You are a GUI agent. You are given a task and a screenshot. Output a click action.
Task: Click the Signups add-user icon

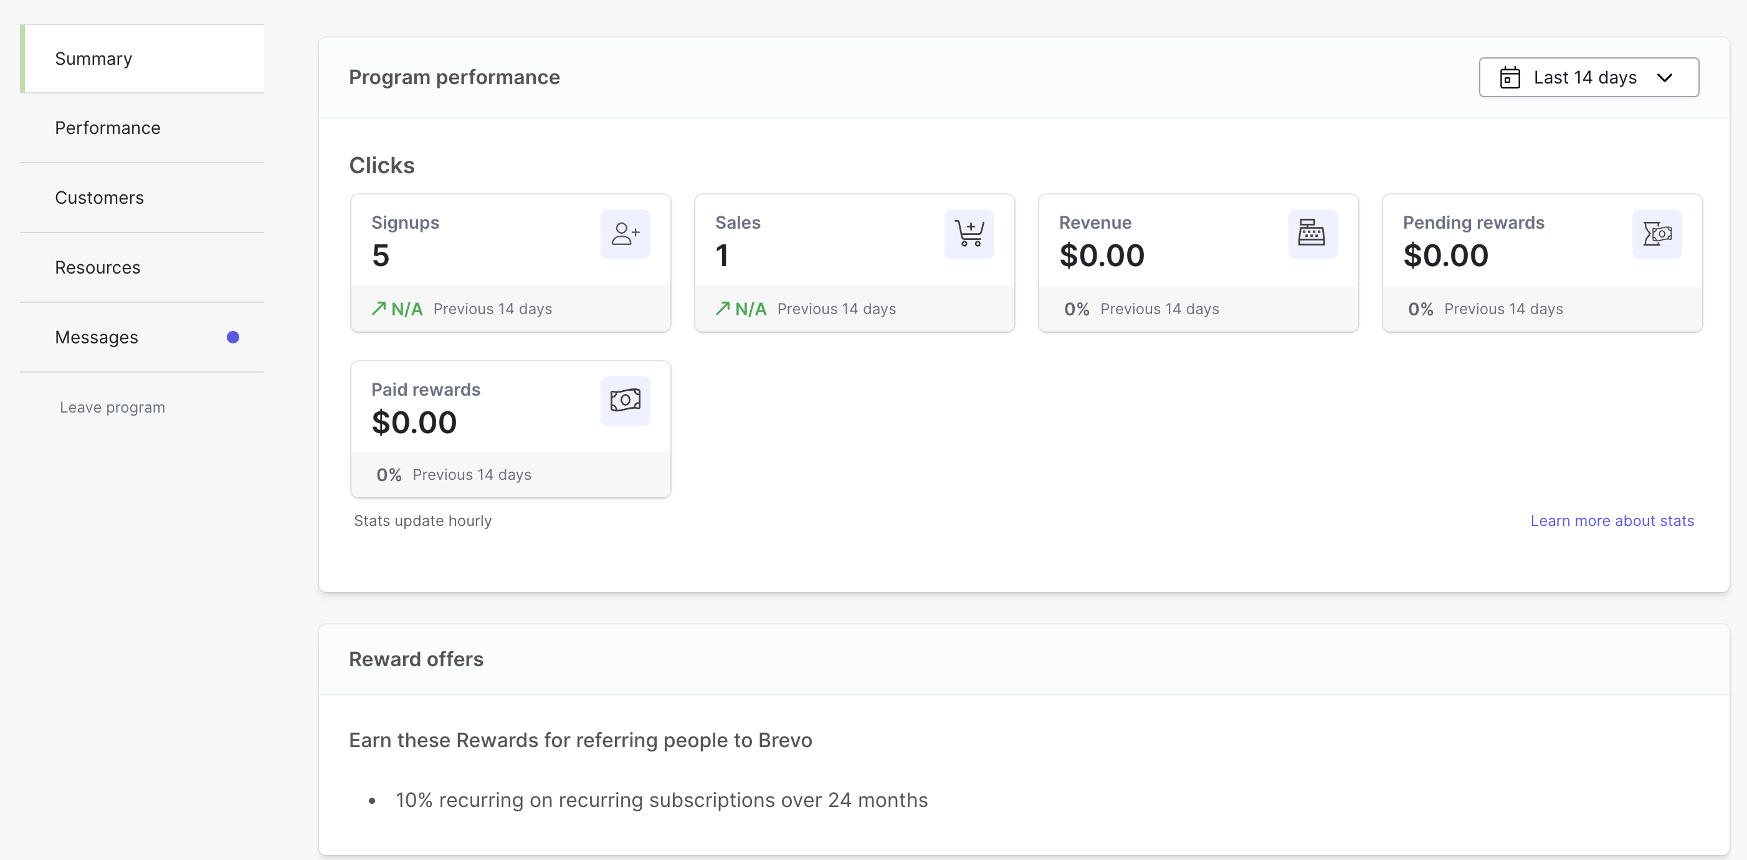[625, 234]
